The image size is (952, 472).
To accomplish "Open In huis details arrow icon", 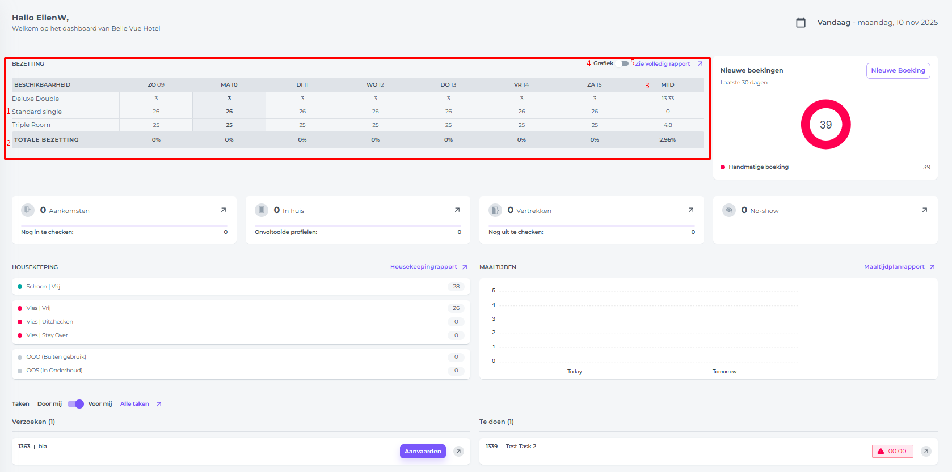I will [x=457, y=210].
